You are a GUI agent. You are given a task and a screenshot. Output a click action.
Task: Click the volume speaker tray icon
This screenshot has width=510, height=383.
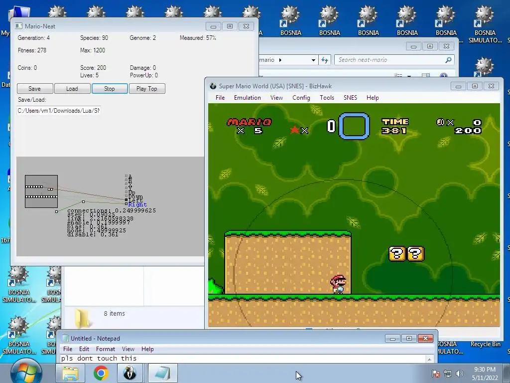click(x=460, y=374)
